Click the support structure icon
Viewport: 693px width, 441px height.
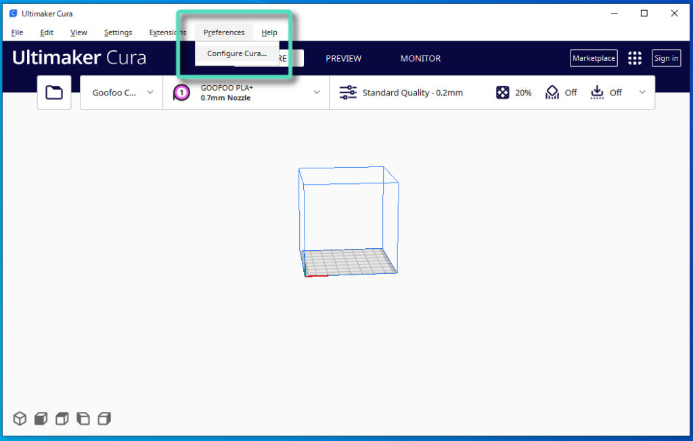pos(552,93)
